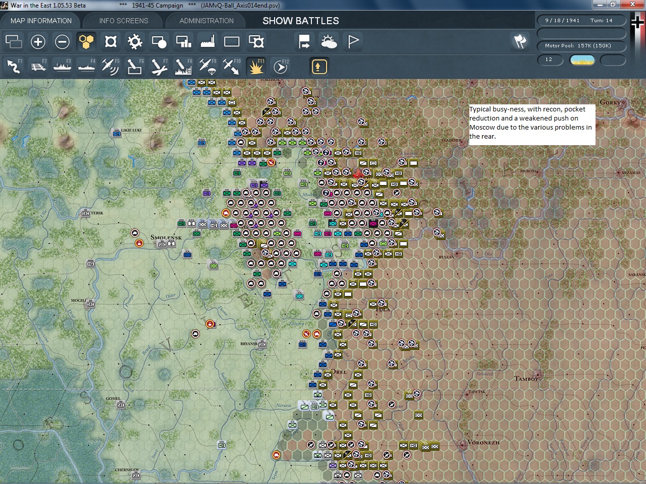
Task: Click the white pennant flag icon
Action: [353, 41]
